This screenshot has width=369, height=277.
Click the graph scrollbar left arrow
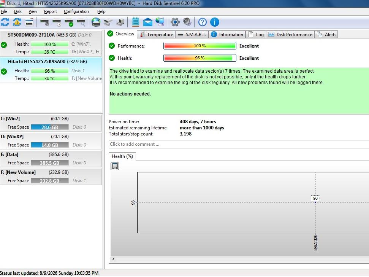(x=113, y=259)
